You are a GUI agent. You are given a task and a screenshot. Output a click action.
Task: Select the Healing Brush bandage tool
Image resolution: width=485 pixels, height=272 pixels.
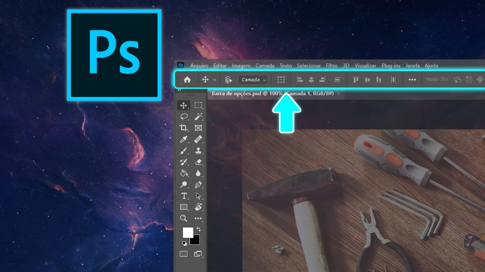pos(198,139)
